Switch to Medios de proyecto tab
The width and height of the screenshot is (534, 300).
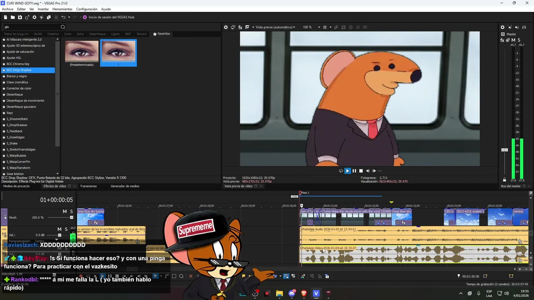point(16,186)
